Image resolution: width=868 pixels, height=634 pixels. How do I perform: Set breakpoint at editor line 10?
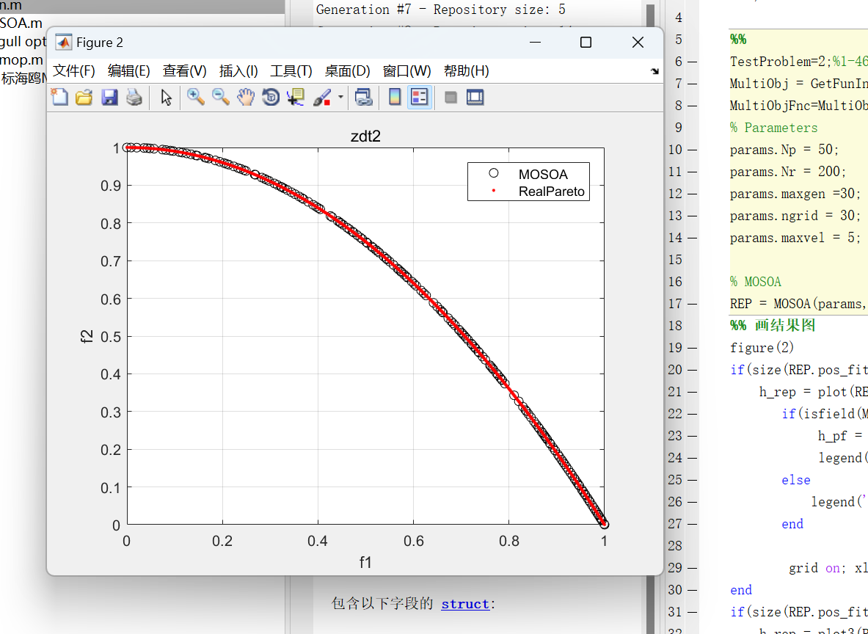(693, 150)
